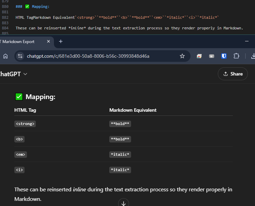Click line number 882 in the editor
Screen dimensions: 255x206
pyautogui.click(x=5, y=17)
